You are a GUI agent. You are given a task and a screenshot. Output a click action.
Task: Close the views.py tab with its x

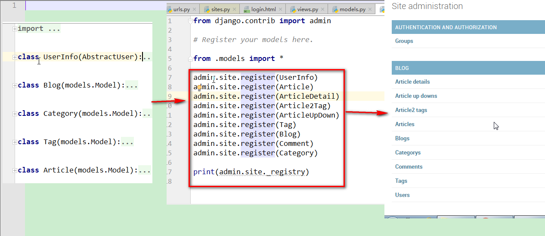[x=323, y=9]
